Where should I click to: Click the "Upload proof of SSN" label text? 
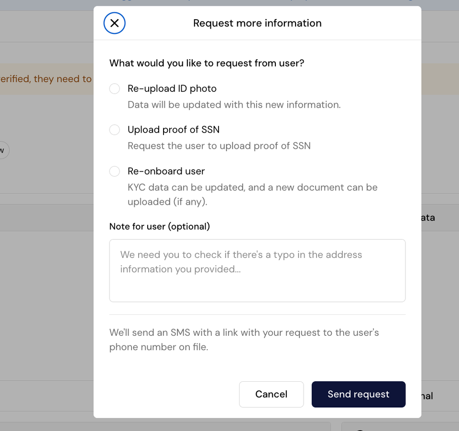pyautogui.click(x=173, y=130)
